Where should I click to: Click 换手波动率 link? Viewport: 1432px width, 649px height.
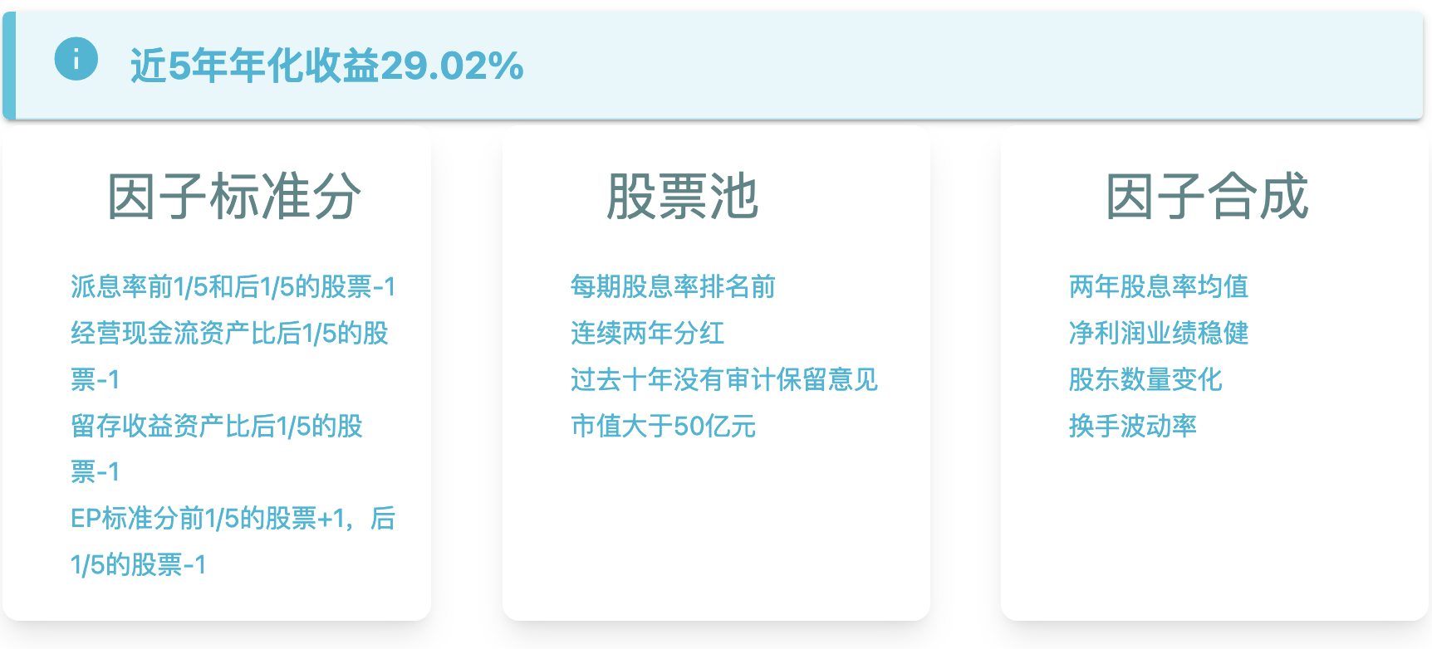point(1133,426)
